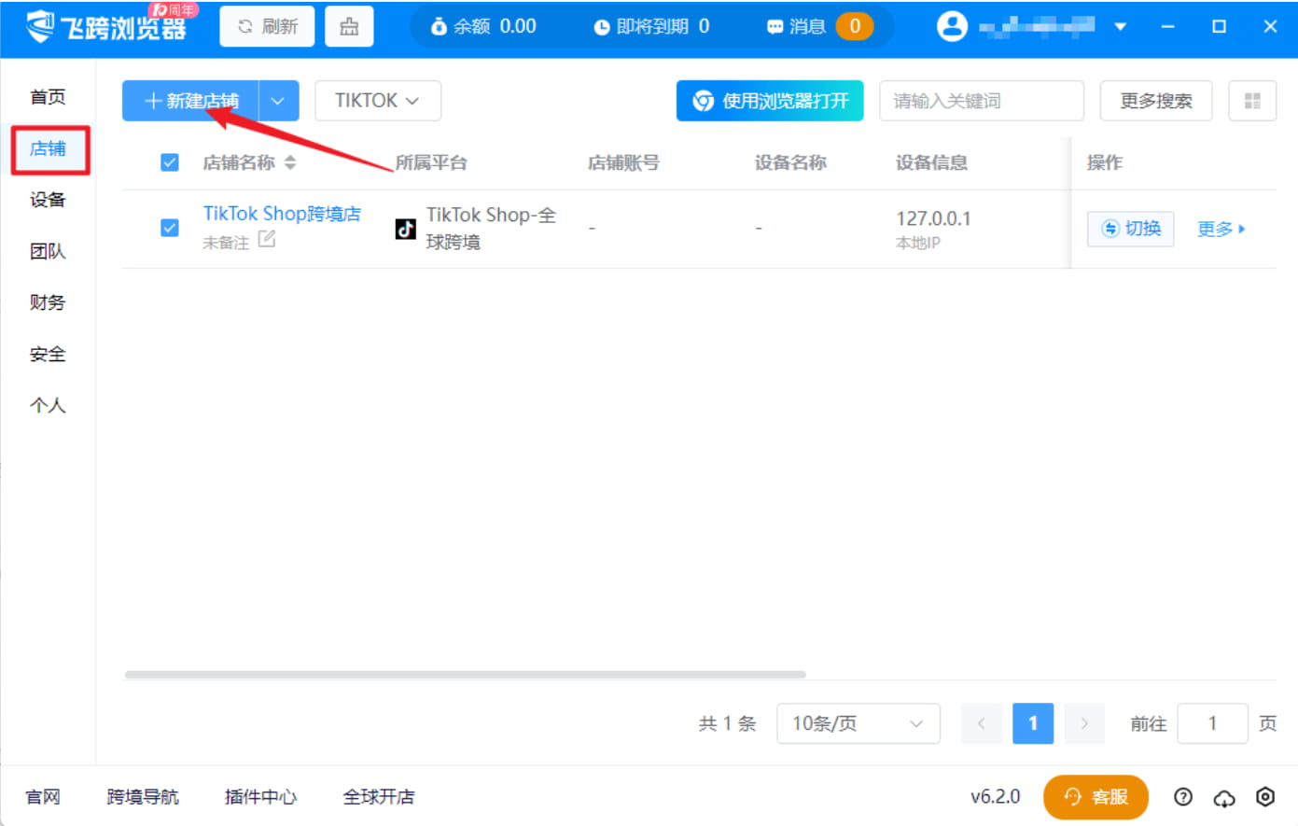Click the keyword search input field

point(981,101)
